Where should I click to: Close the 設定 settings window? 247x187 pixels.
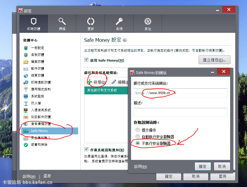[229, 10]
